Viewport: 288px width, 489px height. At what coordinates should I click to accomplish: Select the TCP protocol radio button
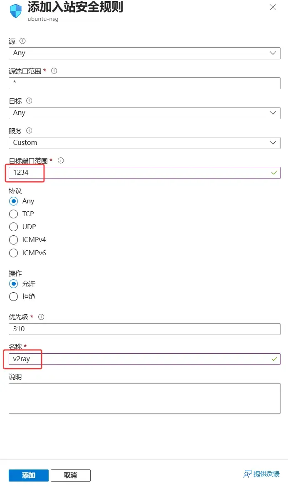point(13,214)
